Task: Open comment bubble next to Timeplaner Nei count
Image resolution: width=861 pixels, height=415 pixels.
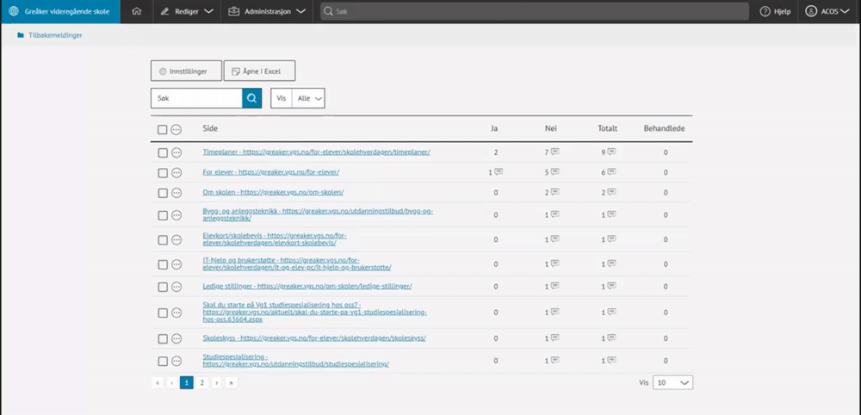Action: pyautogui.click(x=555, y=152)
